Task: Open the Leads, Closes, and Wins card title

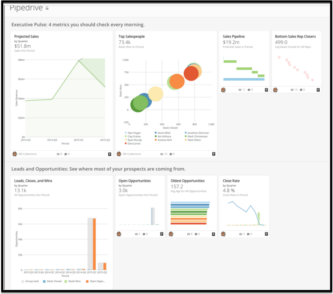Action: click(33, 181)
